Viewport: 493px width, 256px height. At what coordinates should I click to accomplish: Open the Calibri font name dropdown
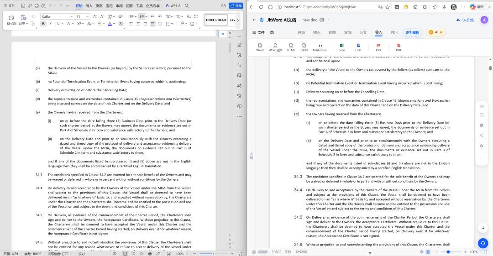[x=72, y=16]
